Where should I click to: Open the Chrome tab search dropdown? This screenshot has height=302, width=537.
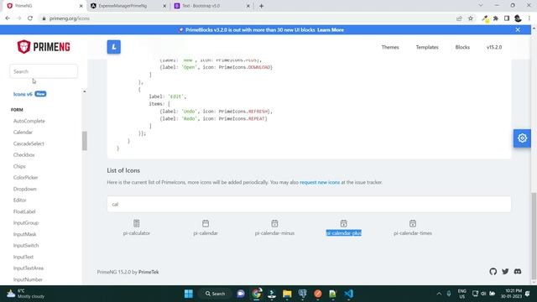click(481, 6)
